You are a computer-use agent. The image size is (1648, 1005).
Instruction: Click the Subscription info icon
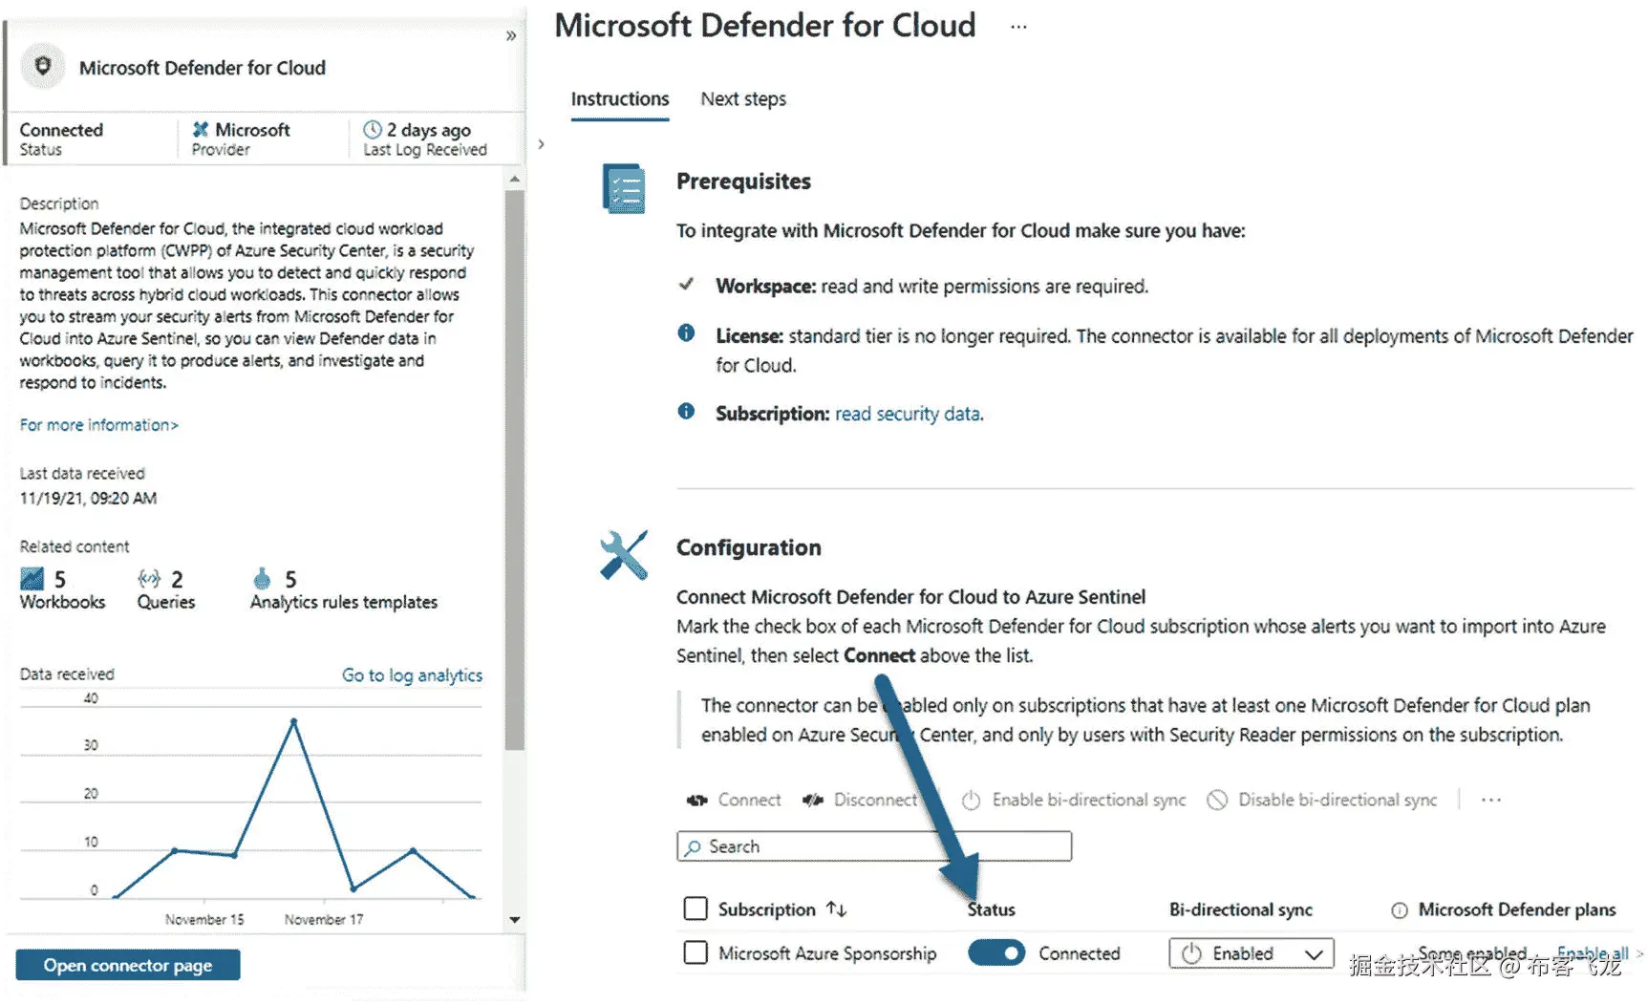686,412
